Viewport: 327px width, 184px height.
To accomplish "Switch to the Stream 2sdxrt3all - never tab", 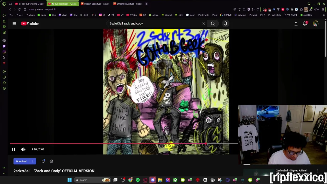I will [x=95, y=4].
